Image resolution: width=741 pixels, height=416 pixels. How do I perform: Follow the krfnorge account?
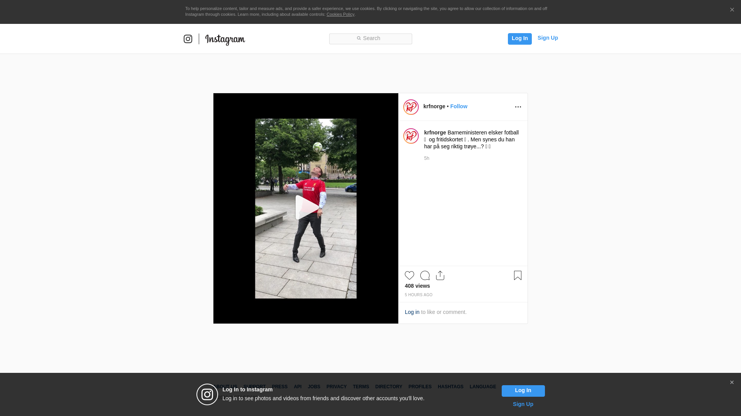click(x=458, y=106)
